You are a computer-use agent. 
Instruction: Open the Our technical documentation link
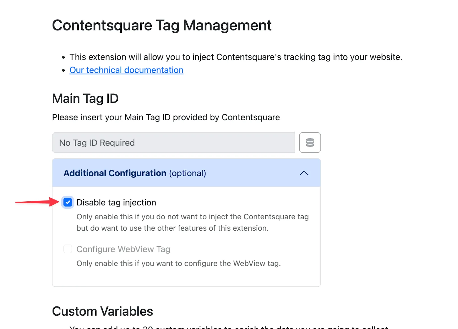click(x=126, y=70)
